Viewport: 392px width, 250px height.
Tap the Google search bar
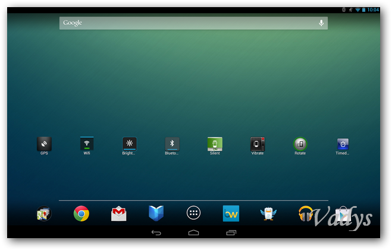point(184,23)
